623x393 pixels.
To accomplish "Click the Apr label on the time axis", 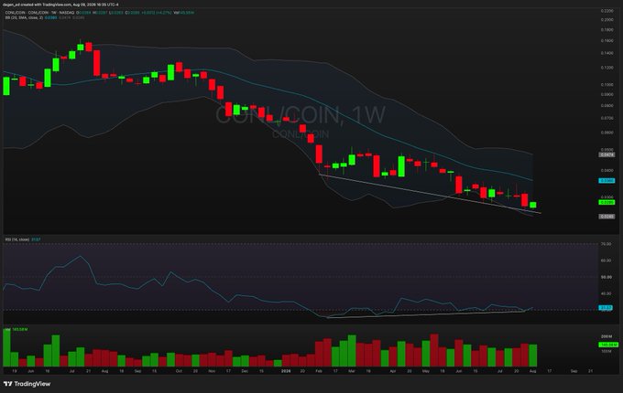I will [393, 371].
